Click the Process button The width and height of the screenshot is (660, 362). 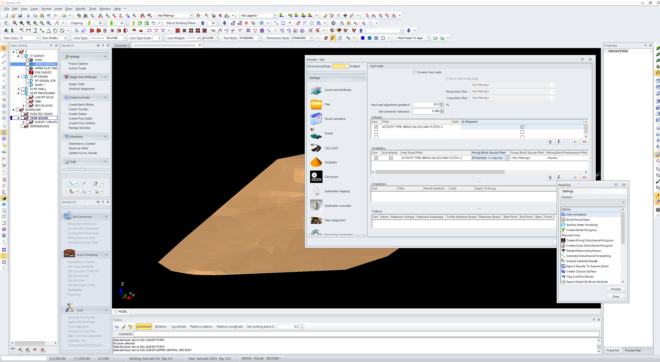615,289
